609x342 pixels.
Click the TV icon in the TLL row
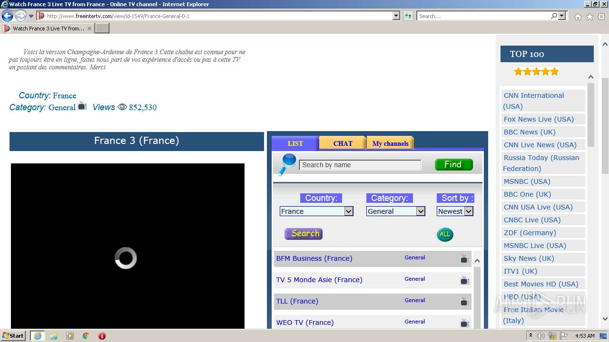pos(464,302)
